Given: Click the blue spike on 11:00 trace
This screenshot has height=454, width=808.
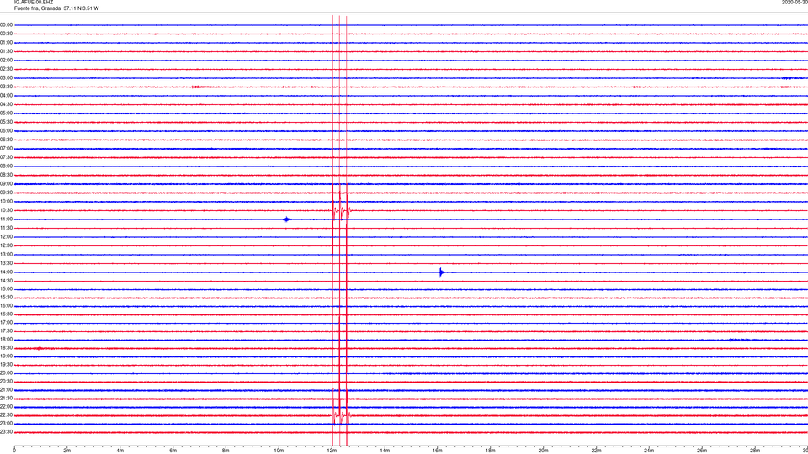Looking at the screenshot, I should pos(287,219).
